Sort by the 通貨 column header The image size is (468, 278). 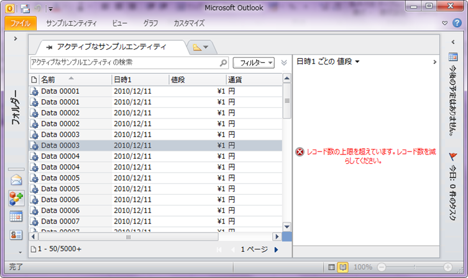point(254,79)
